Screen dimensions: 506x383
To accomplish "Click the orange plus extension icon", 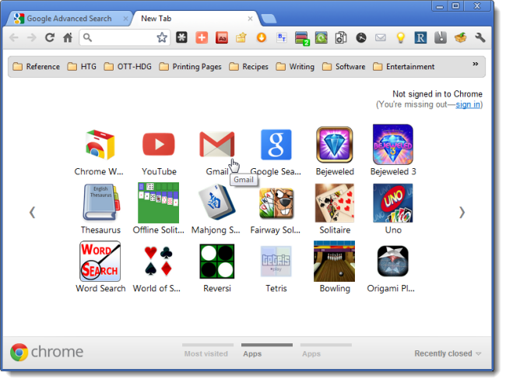I will (x=202, y=37).
